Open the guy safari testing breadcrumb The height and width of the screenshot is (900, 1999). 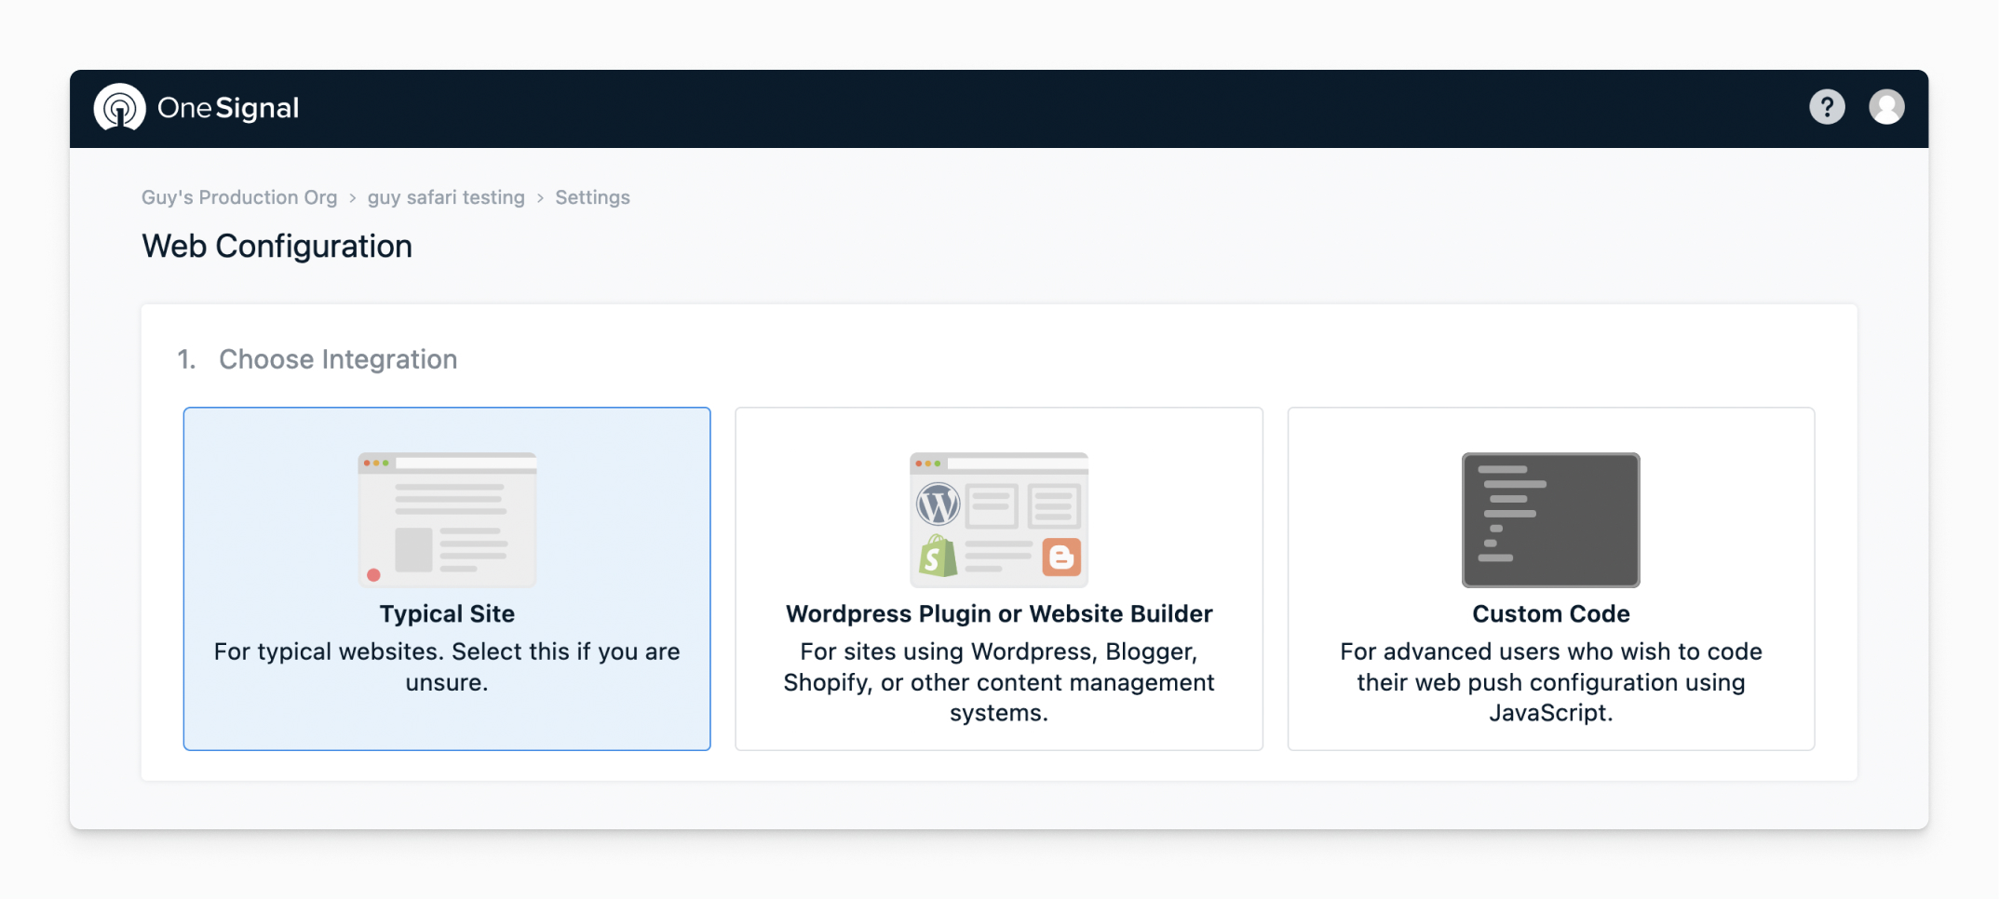pos(446,197)
